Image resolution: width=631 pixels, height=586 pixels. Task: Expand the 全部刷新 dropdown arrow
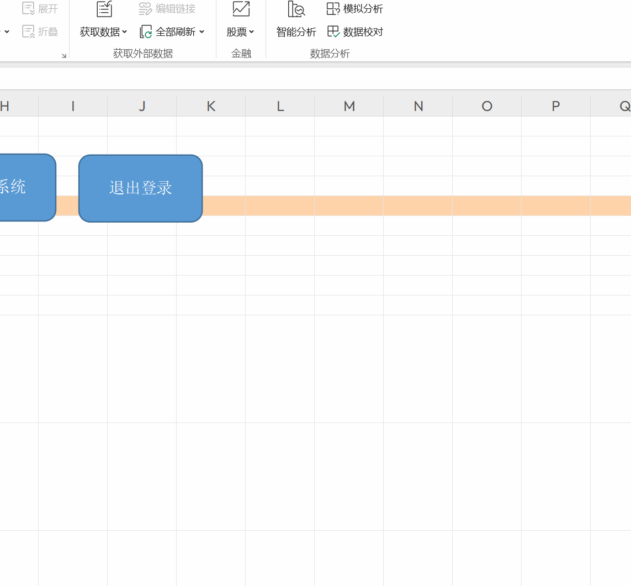tap(202, 31)
